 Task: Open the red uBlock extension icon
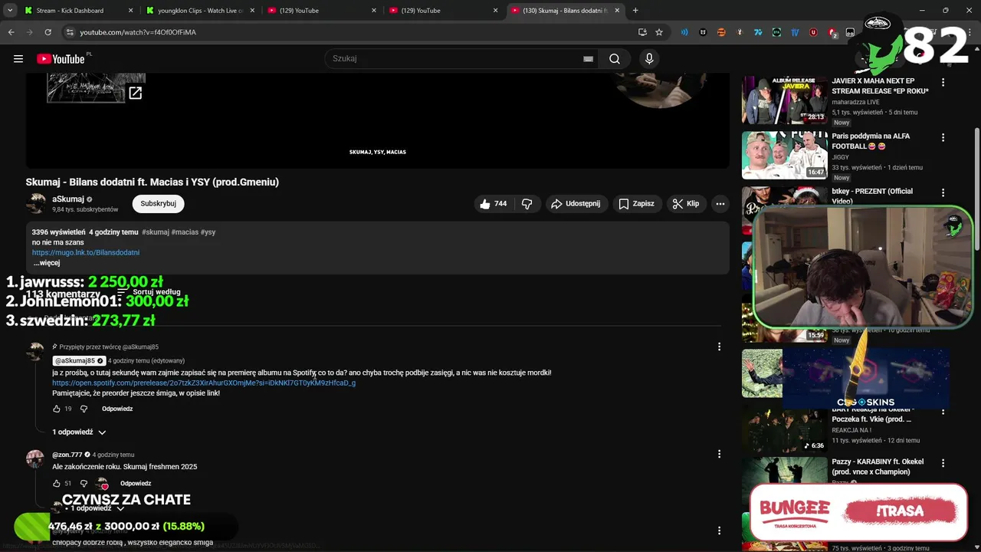(813, 32)
